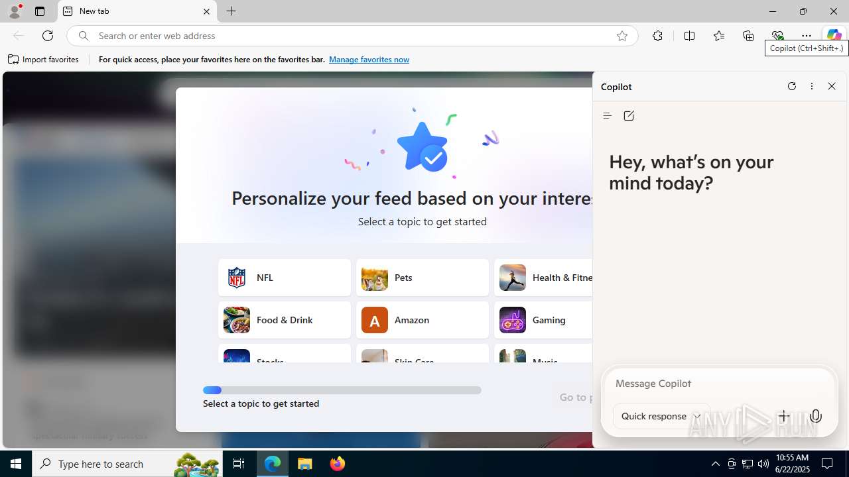Screen dimensions: 849x477
Task: Close the New tab tab
Action: 206,11
